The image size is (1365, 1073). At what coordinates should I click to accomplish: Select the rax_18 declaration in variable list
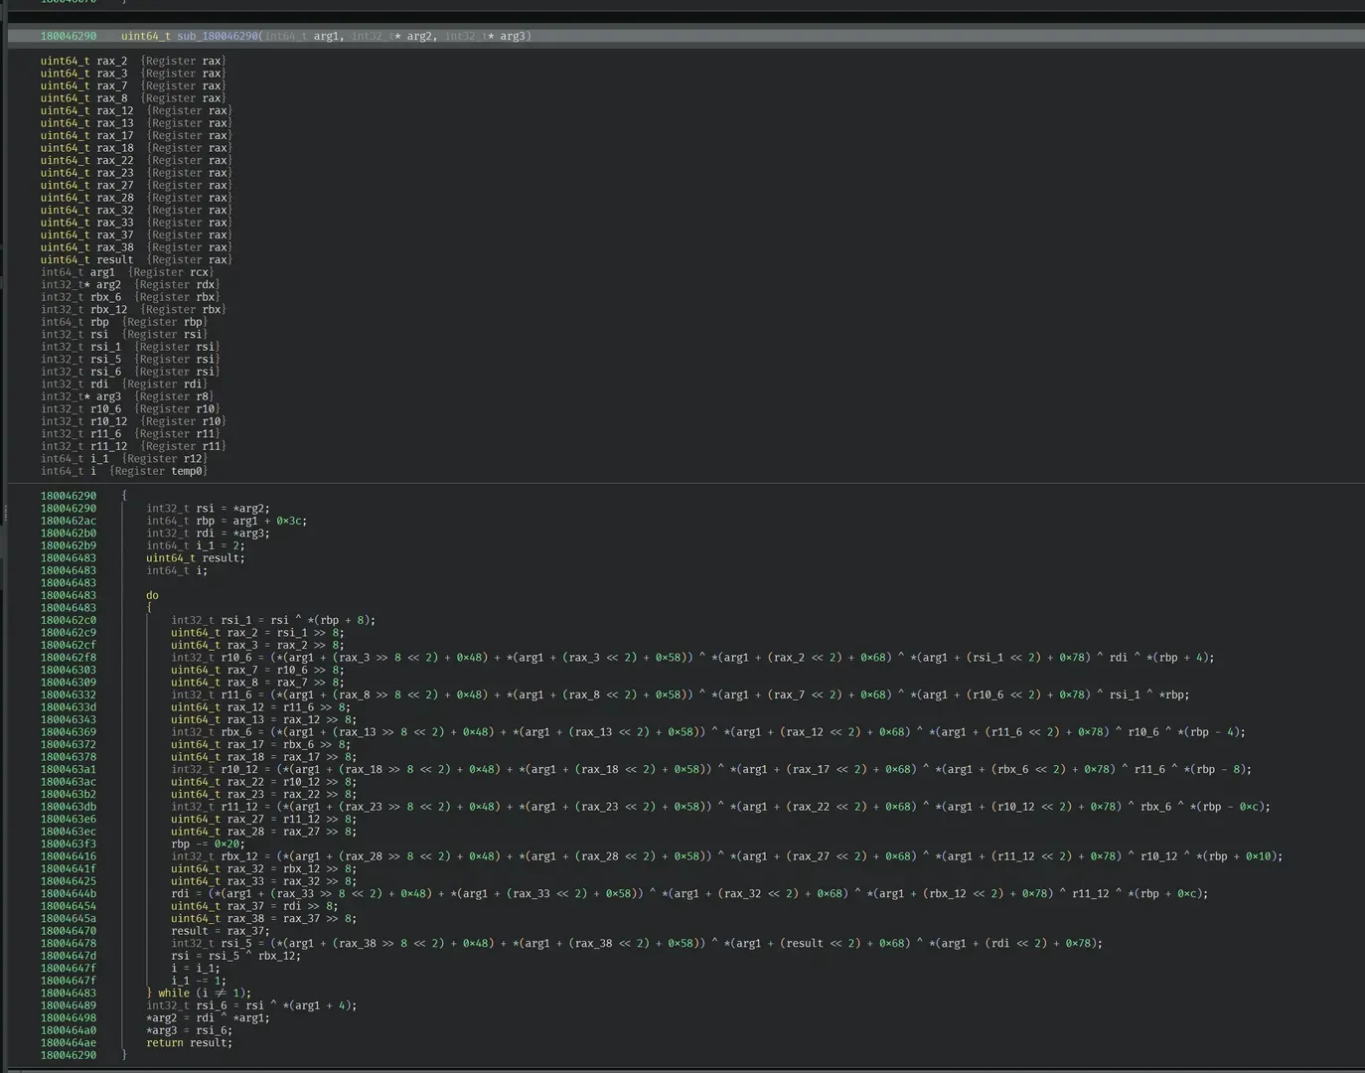click(x=136, y=148)
